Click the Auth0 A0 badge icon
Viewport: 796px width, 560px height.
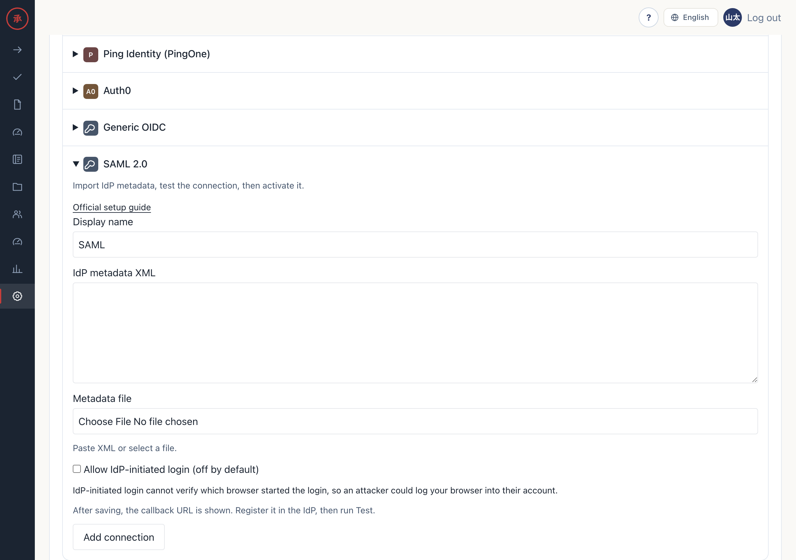[x=90, y=91]
